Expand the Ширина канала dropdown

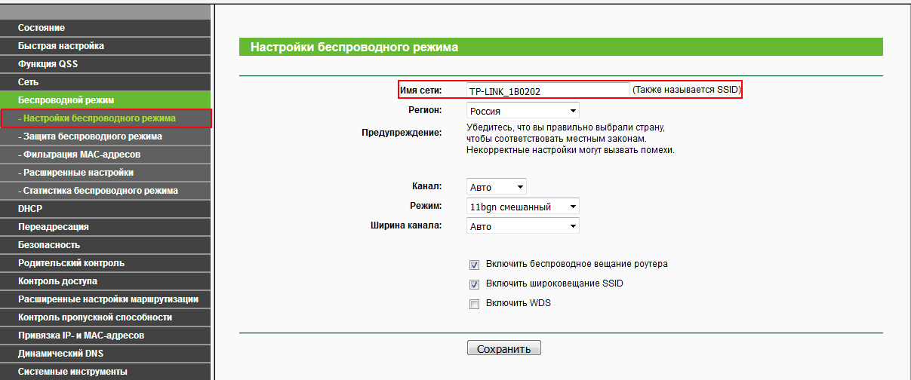pyautogui.click(x=522, y=226)
